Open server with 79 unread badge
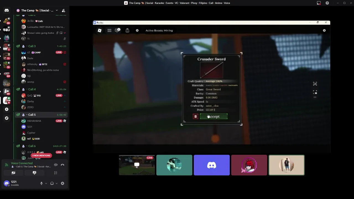This screenshot has height=199, width=354. 7,65
